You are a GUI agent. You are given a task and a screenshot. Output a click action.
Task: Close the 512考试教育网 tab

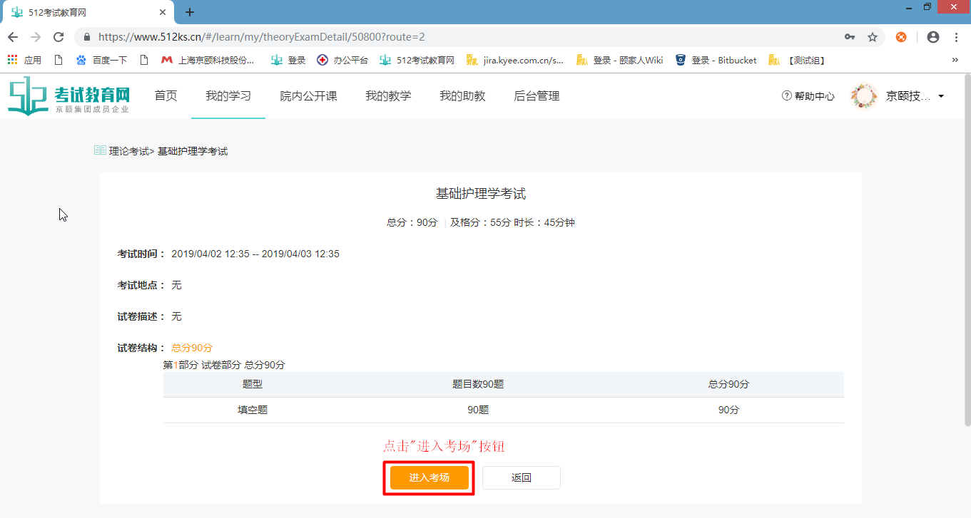click(161, 12)
